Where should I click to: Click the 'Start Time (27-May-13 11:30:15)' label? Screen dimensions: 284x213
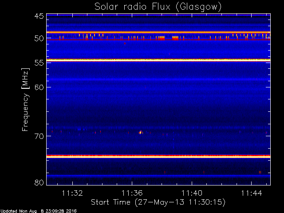click(158, 202)
